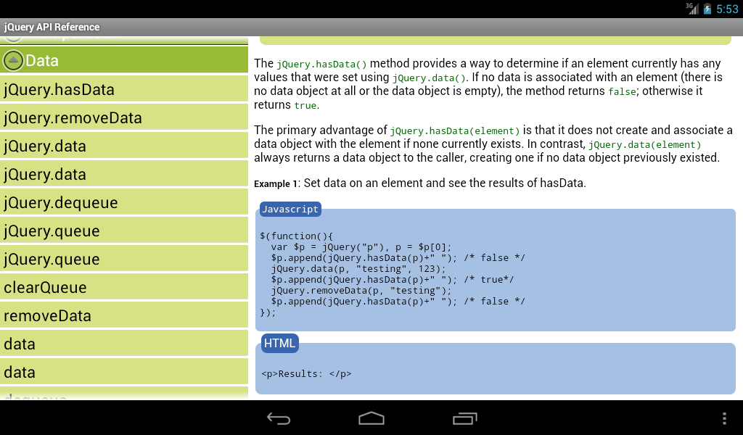743x435 pixels.
Task: Tap the green 'true' inline code word
Action: tap(305, 106)
